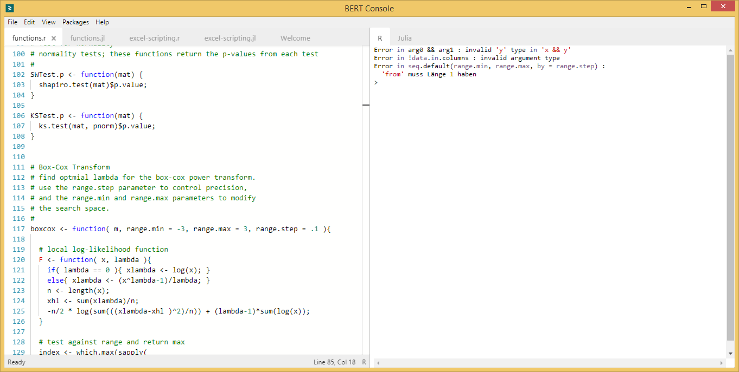Open the Help menu
This screenshot has width=739, height=372.
(x=102, y=22)
